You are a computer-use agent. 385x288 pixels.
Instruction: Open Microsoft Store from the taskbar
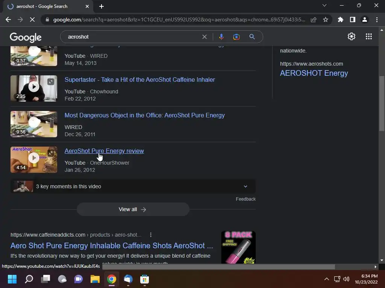[x=144, y=279]
